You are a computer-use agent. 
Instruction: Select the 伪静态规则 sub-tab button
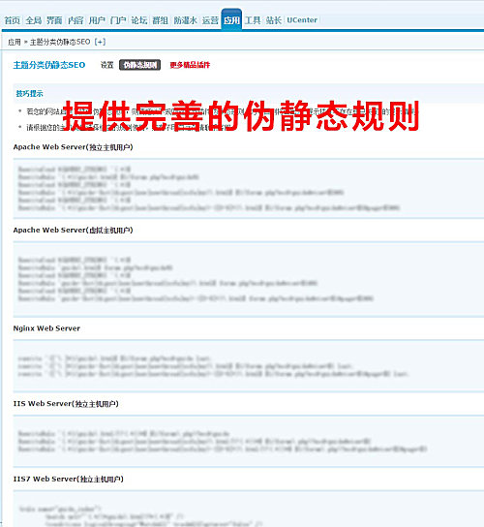pos(139,65)
